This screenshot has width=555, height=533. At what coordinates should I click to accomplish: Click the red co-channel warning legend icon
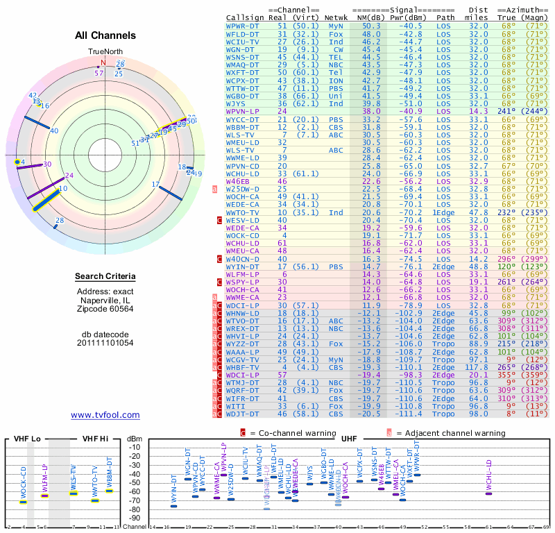coord(243,433)
